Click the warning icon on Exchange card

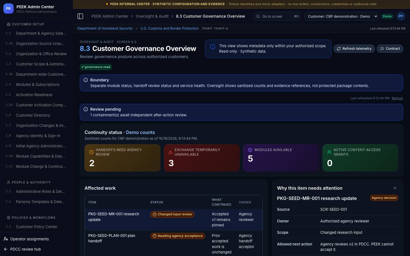click(171, 152)
